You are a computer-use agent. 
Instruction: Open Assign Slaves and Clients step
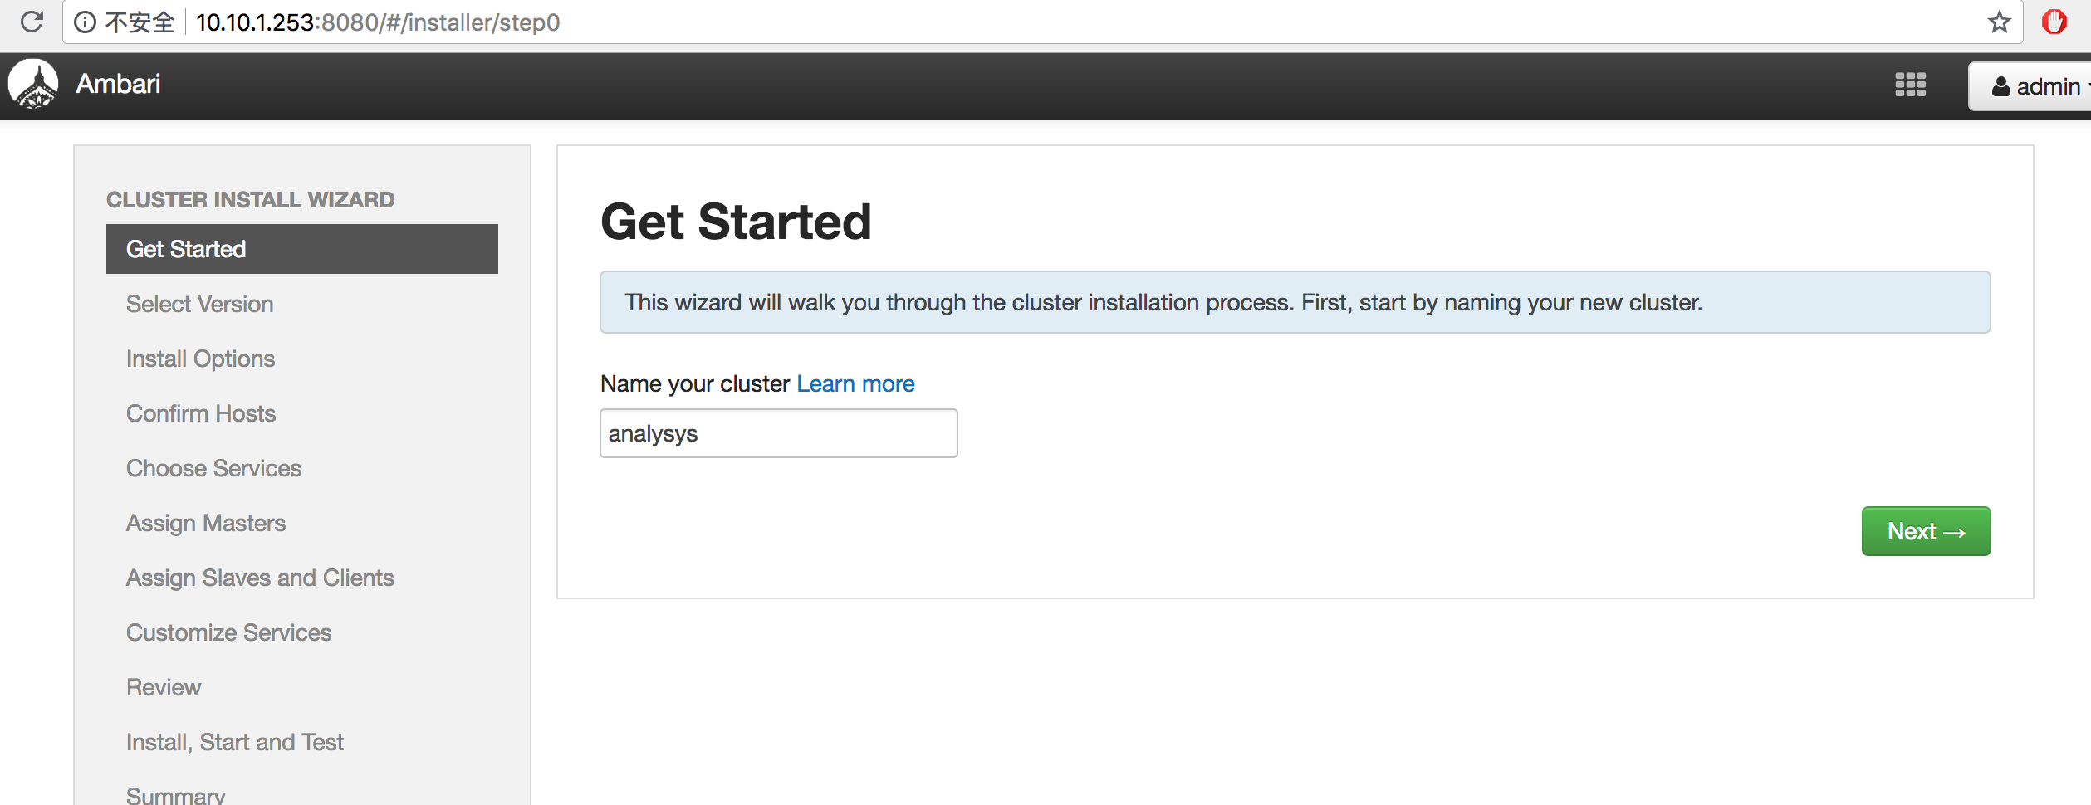click(x=260, y=578)
